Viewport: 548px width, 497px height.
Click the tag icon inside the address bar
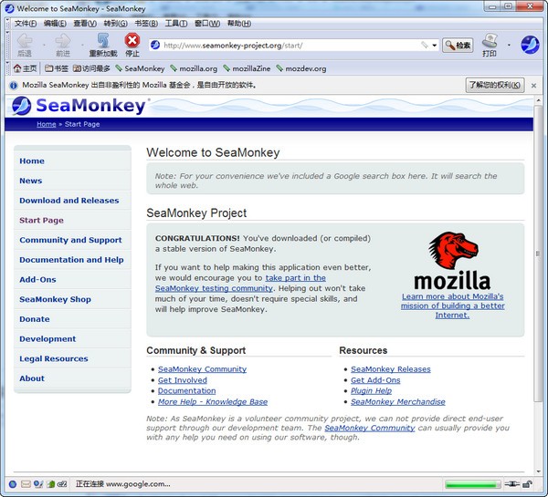[x=425, y=45]
